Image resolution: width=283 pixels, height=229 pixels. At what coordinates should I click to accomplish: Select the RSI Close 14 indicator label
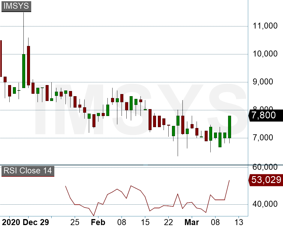(x=28, y=171)
